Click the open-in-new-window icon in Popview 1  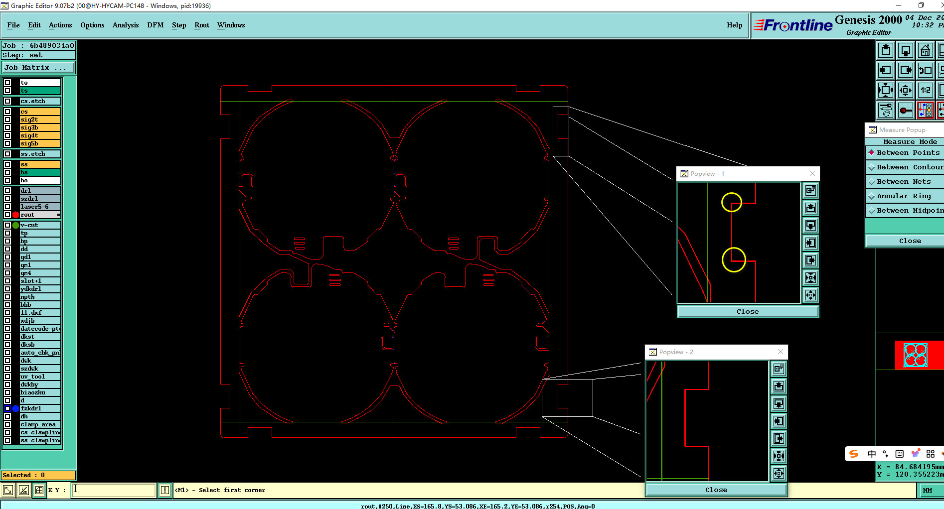[x=811, y=190]
